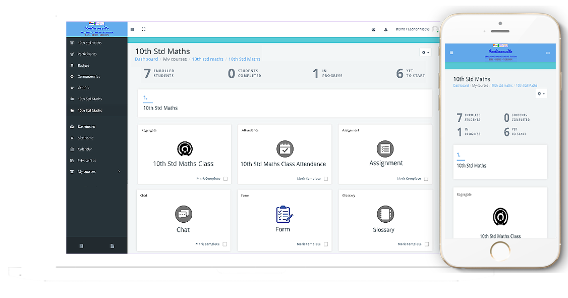Viewport: 568px width, 298px height.
Task: Open messages envelope icon
Action: click(x=373, y=30)
